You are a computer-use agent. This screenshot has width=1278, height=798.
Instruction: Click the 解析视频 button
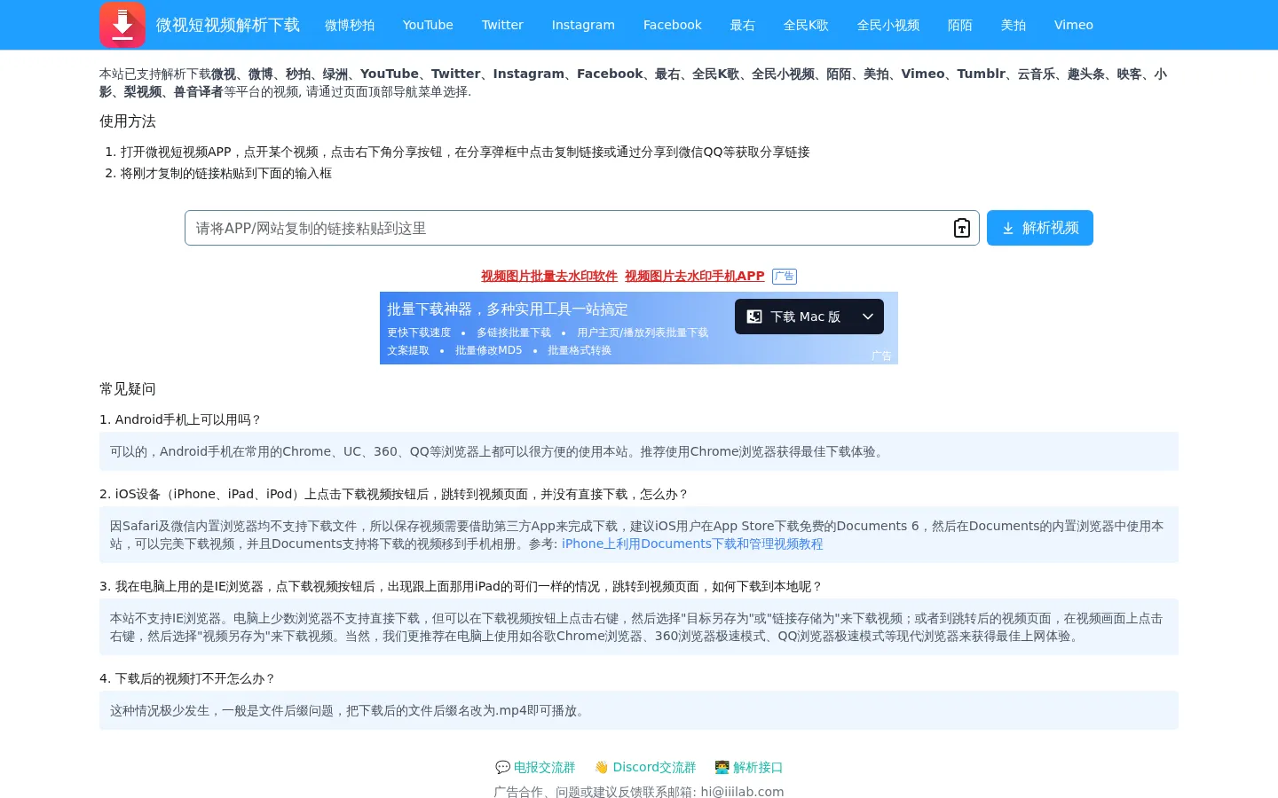[1040, 228]
